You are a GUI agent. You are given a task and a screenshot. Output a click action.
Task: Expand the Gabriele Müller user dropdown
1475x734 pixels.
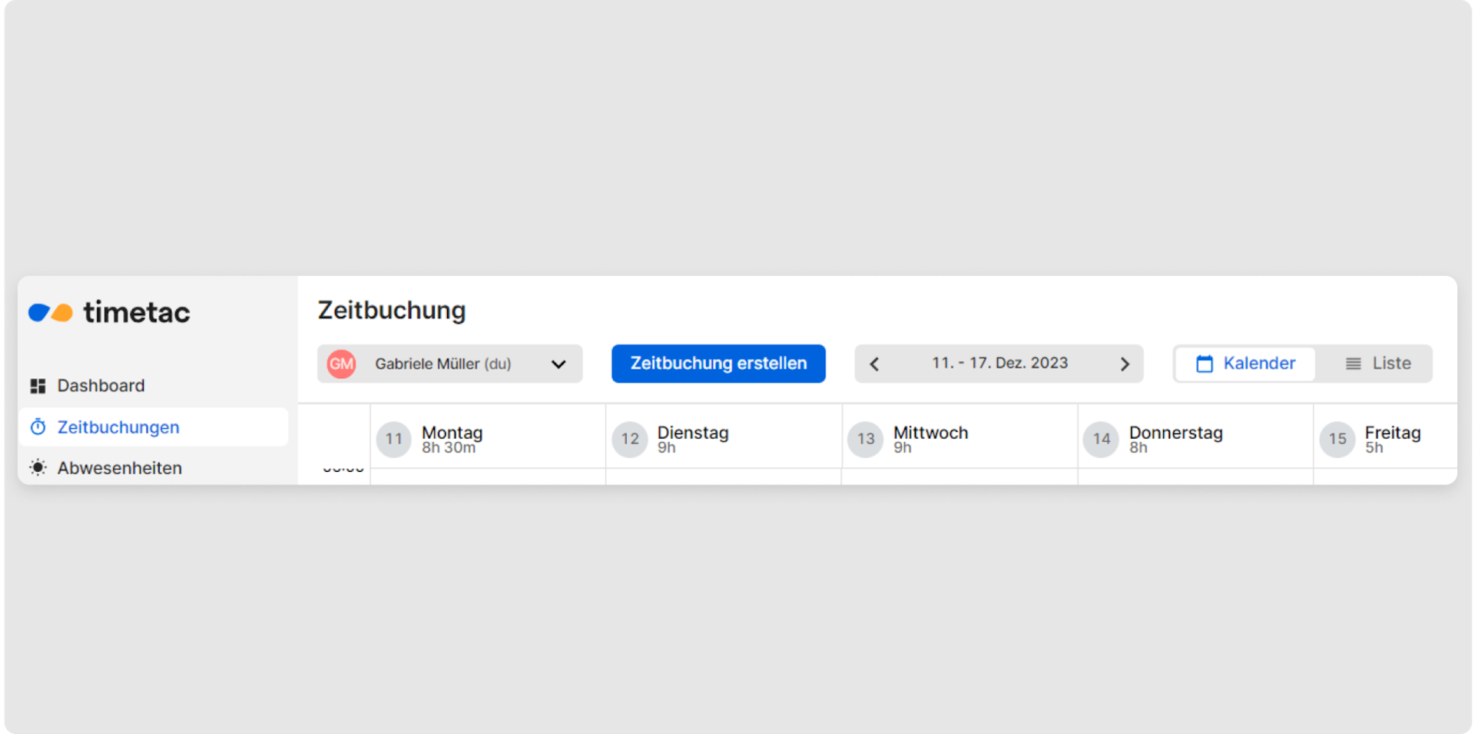tap(449, 364)
